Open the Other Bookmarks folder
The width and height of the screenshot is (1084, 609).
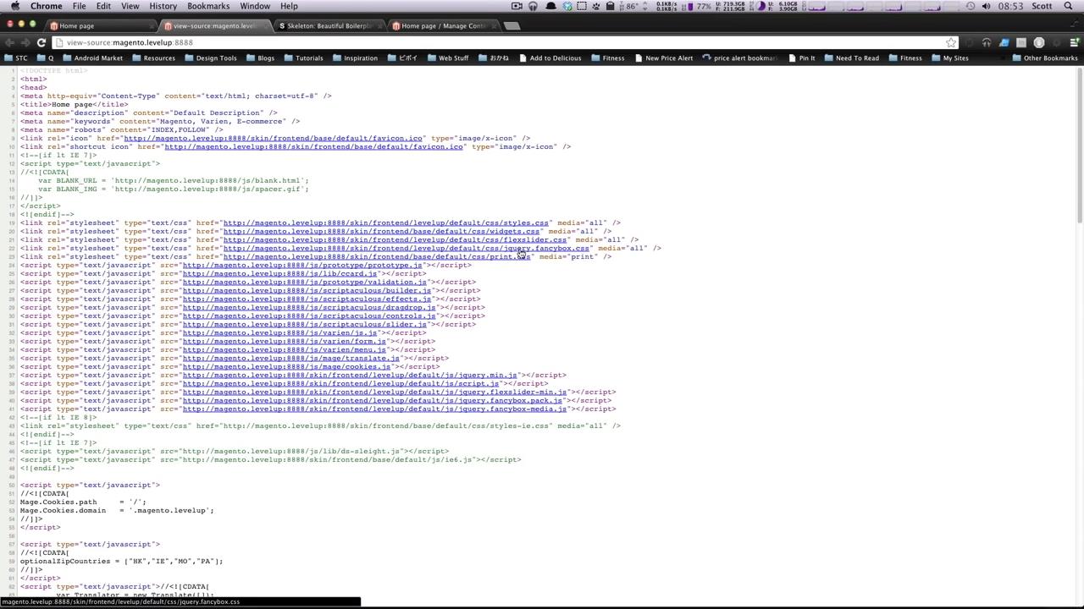pos(1044,58)
